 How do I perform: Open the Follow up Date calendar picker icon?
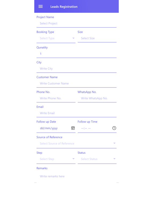tap(73, 128)
